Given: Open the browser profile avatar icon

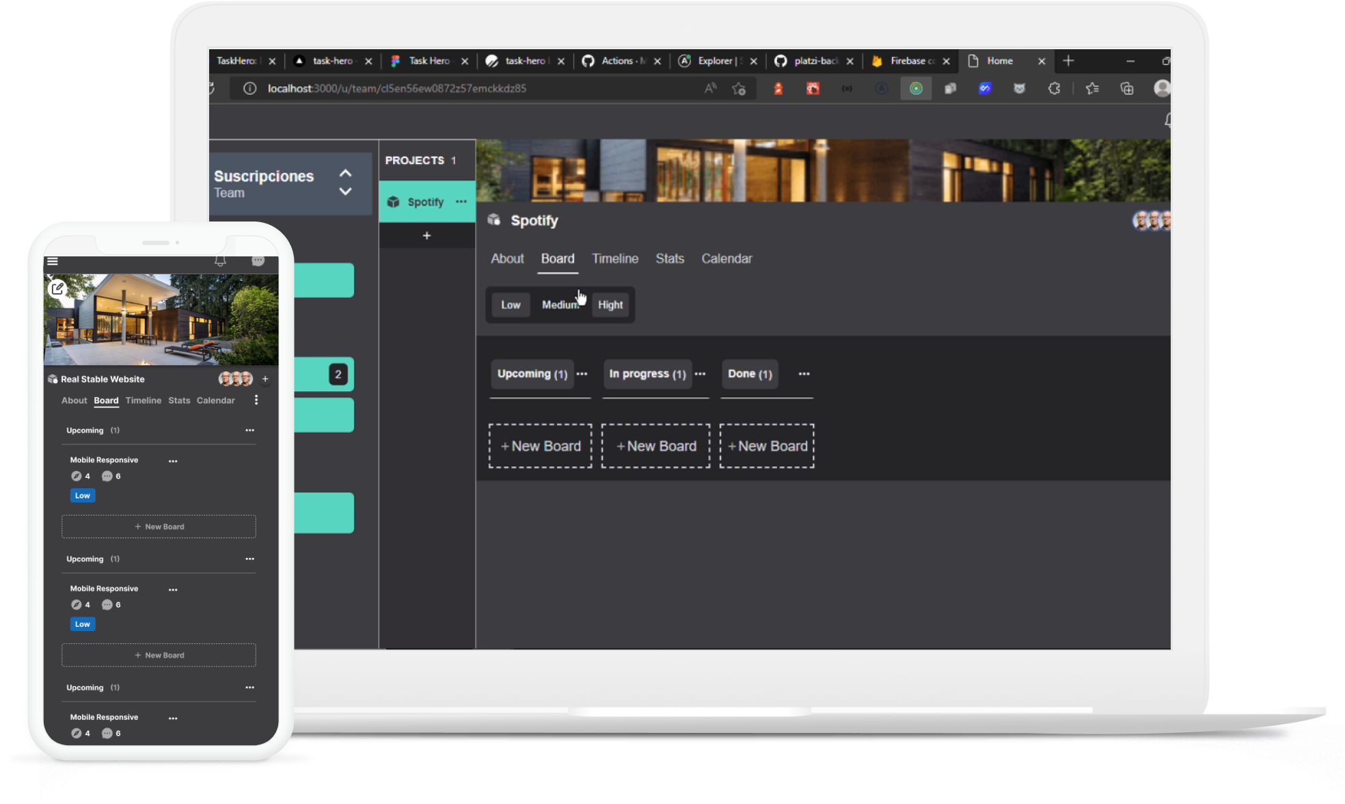Looking at the screenshot, I should click(1162, 88).
